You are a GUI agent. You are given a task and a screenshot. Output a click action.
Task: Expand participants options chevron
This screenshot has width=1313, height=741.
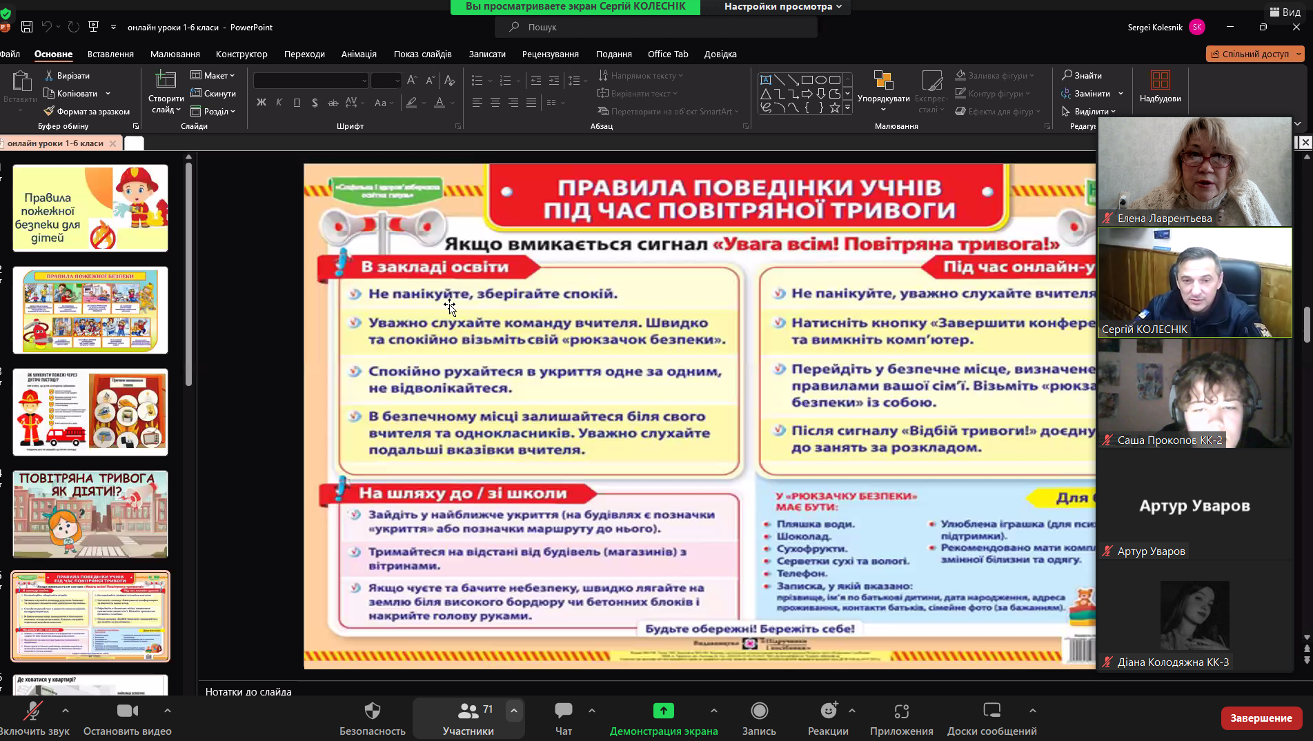(x=513, y=710)
